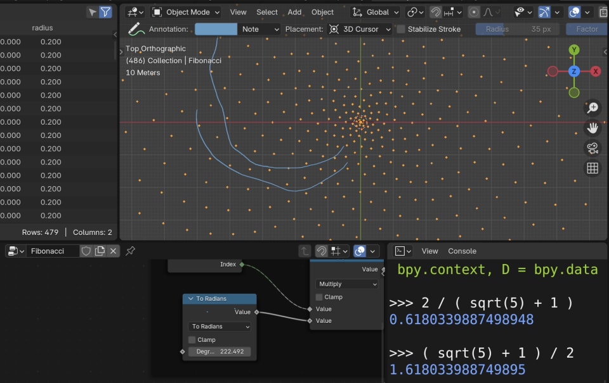The image size is (609, 383).
Task: Click the zoom magnifier icon in viewport sidebar
Action: tap(592, 107)
